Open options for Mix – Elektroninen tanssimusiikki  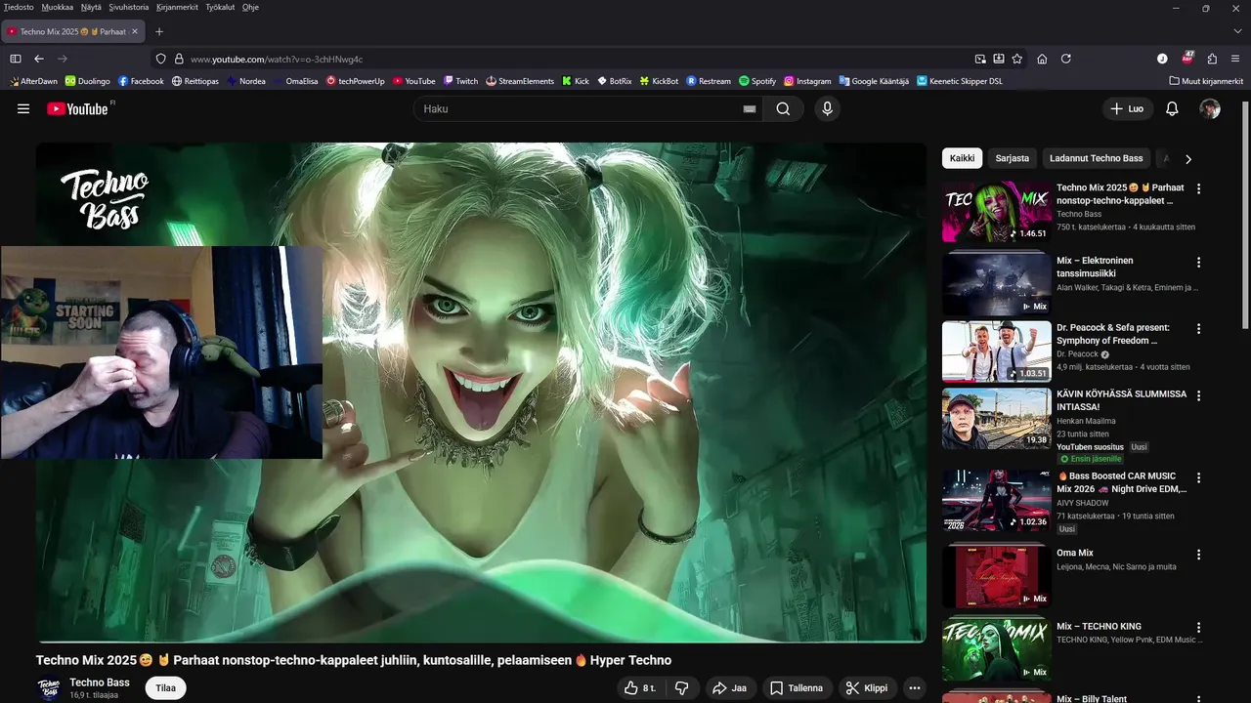[1198, 262]
